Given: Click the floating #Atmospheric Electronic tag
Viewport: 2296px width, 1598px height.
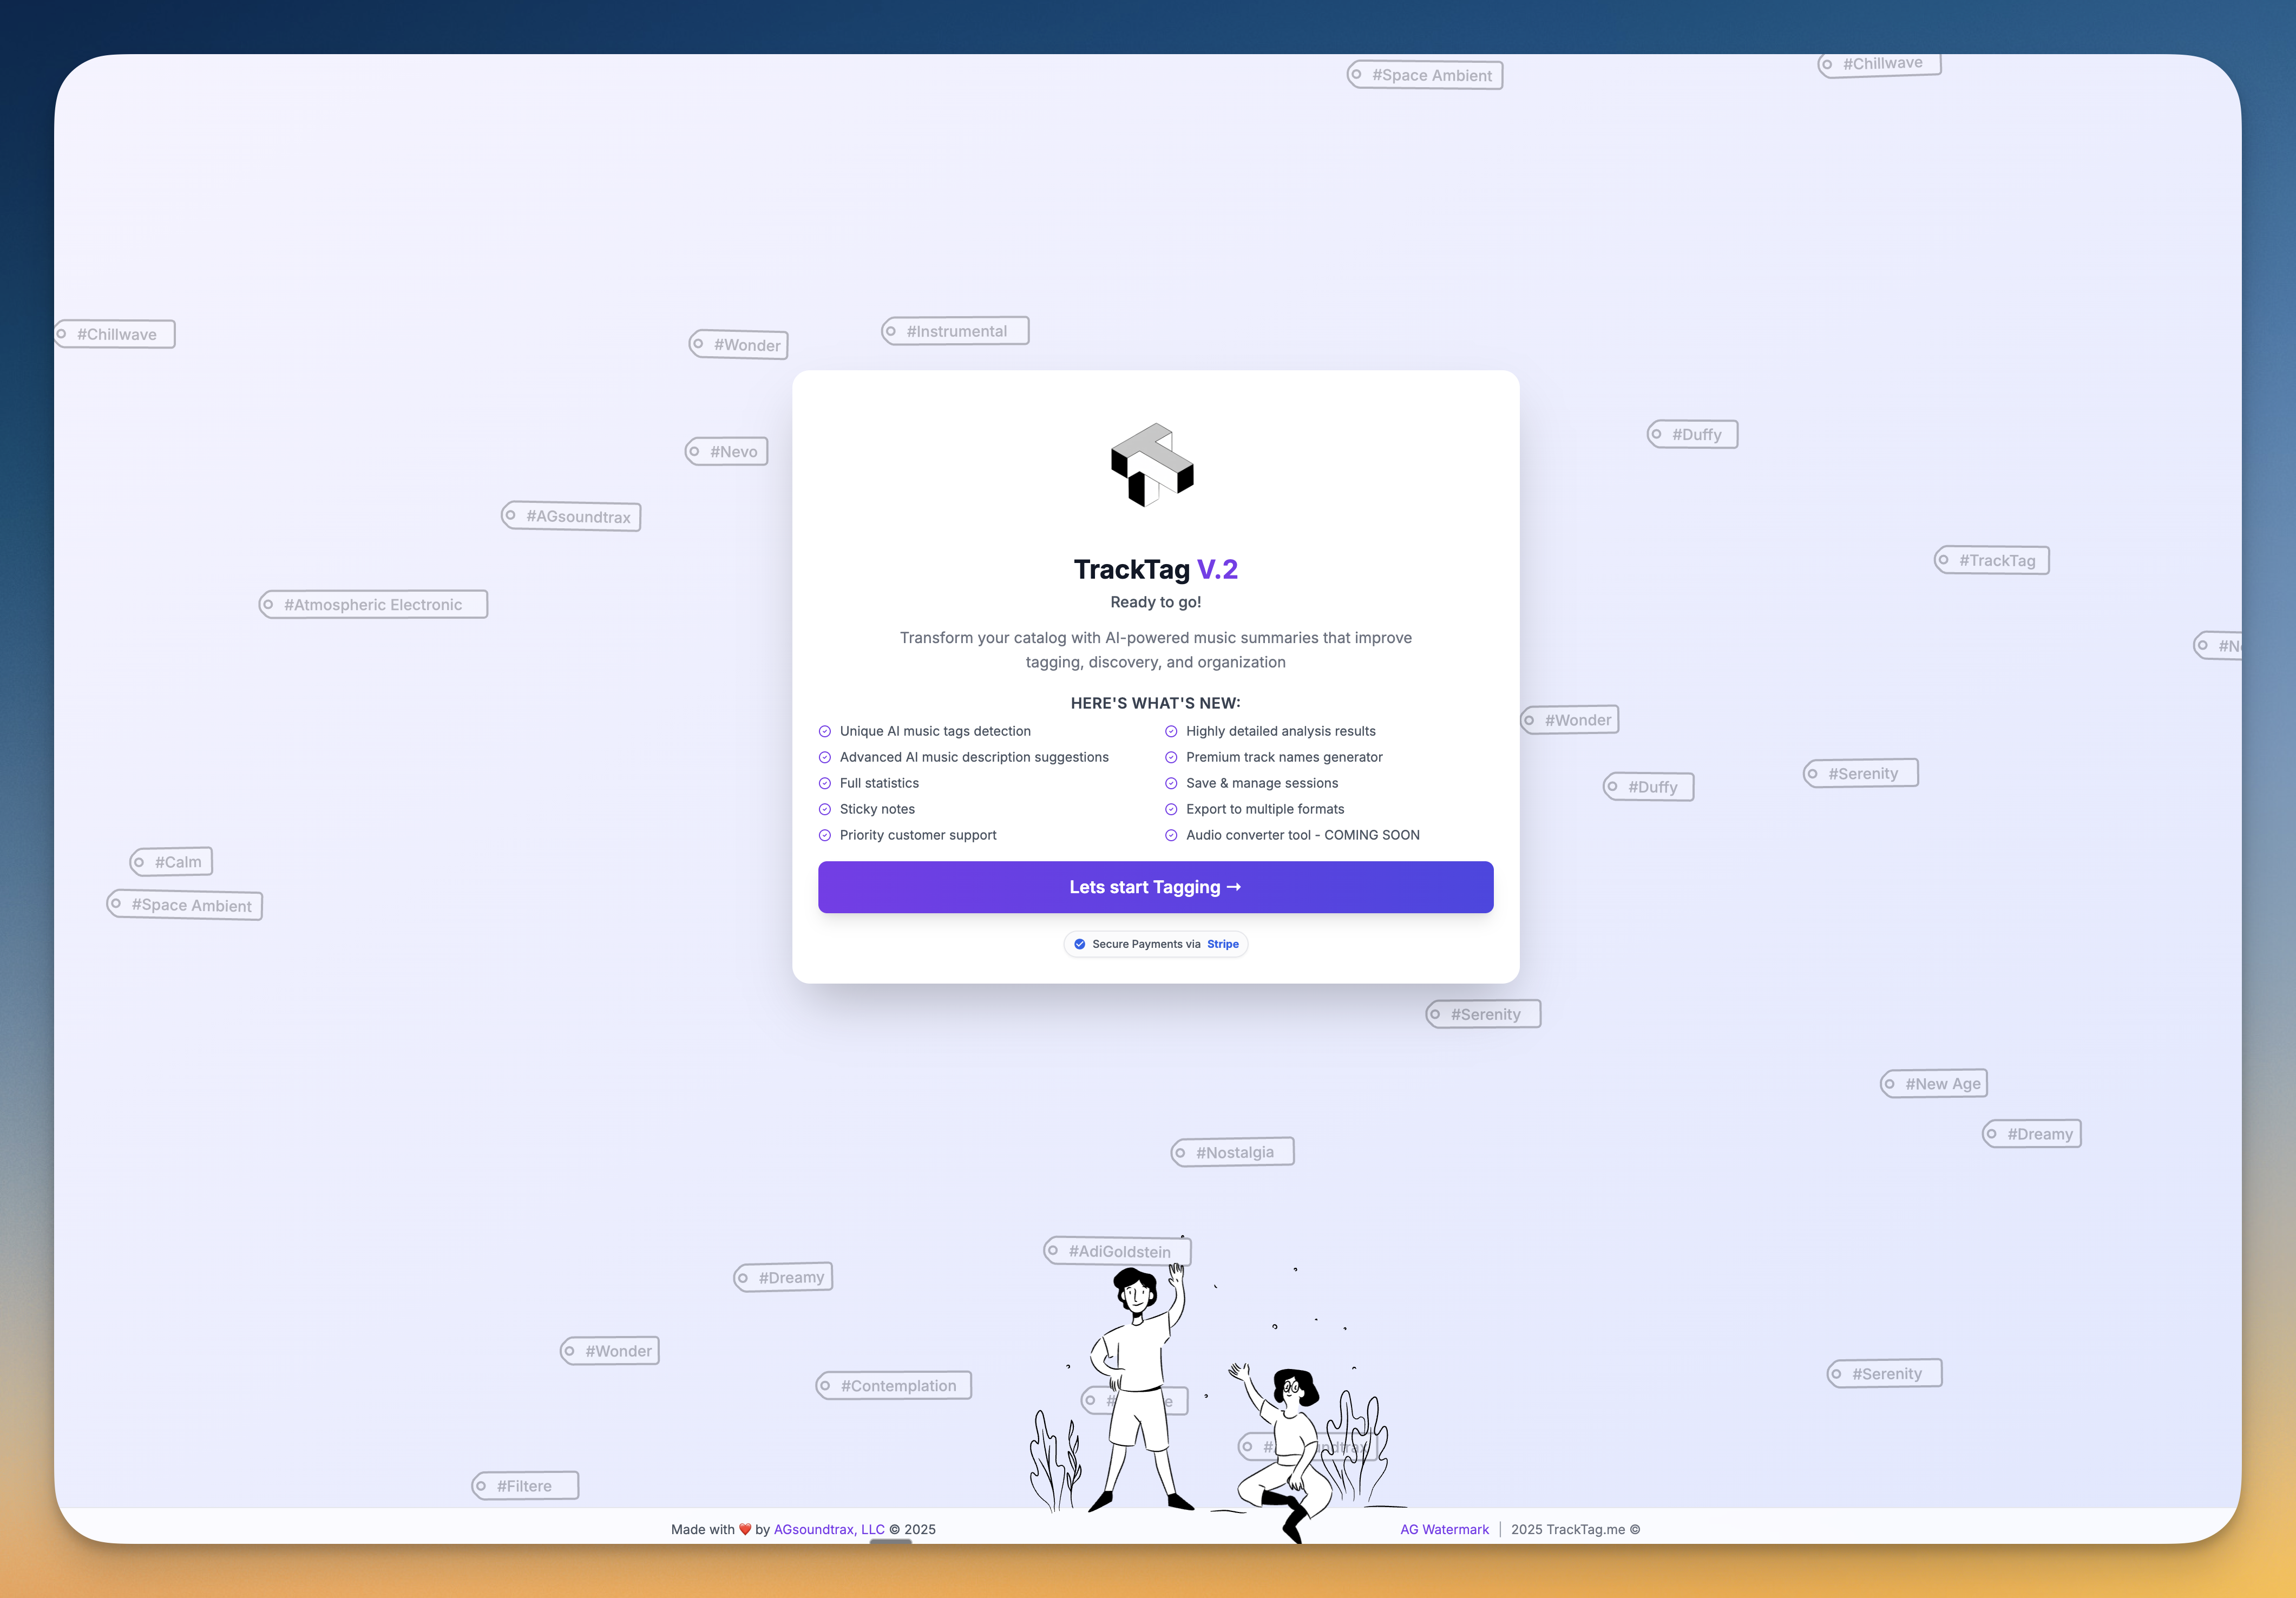Looking at the screenshot, I should [x=373, y=604].
